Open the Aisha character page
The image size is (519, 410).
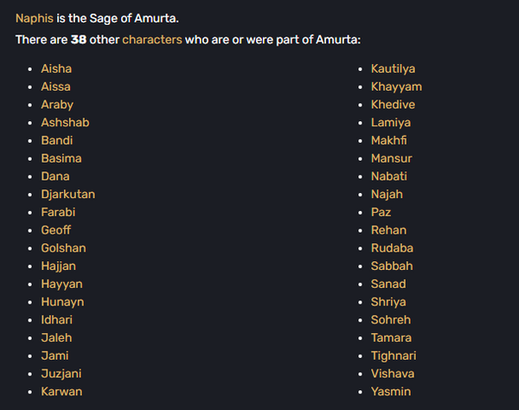(56, 68)
